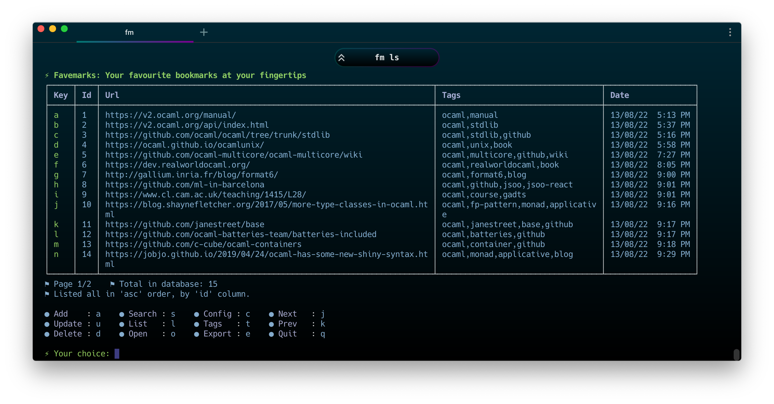This screenshot has width=774, height=404.
Task: Click the yellow minimize window button
Action: tap(53, 29)
